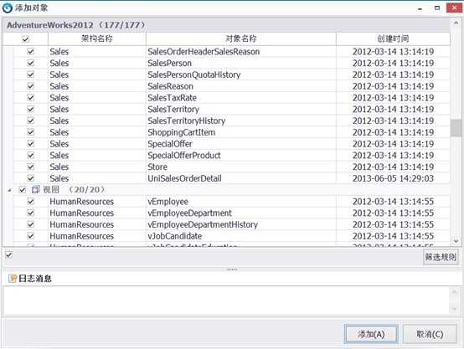Select the UniSalesOrderDetail object name
The image size is (464, 349).
pos(184,178)
